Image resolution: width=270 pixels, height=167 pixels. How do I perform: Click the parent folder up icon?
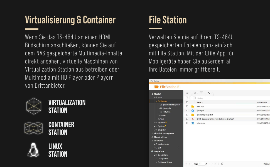coord(194,98)
